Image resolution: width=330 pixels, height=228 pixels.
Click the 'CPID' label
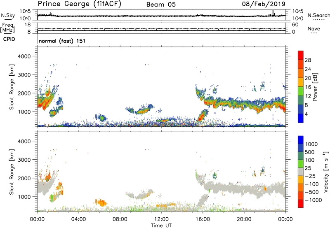click(9, 39)
